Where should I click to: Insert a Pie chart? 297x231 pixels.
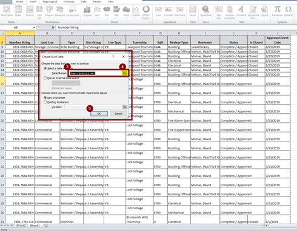pos(107,11)
